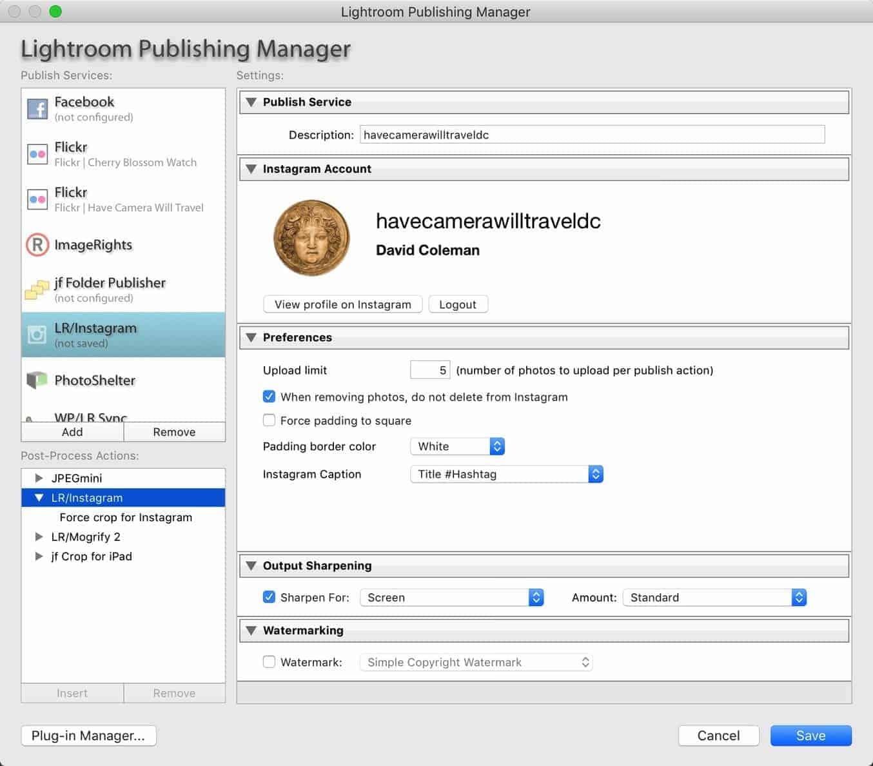Select the ImageRights publish service
This screenshot has height=766, width=873.
(123, 245)
